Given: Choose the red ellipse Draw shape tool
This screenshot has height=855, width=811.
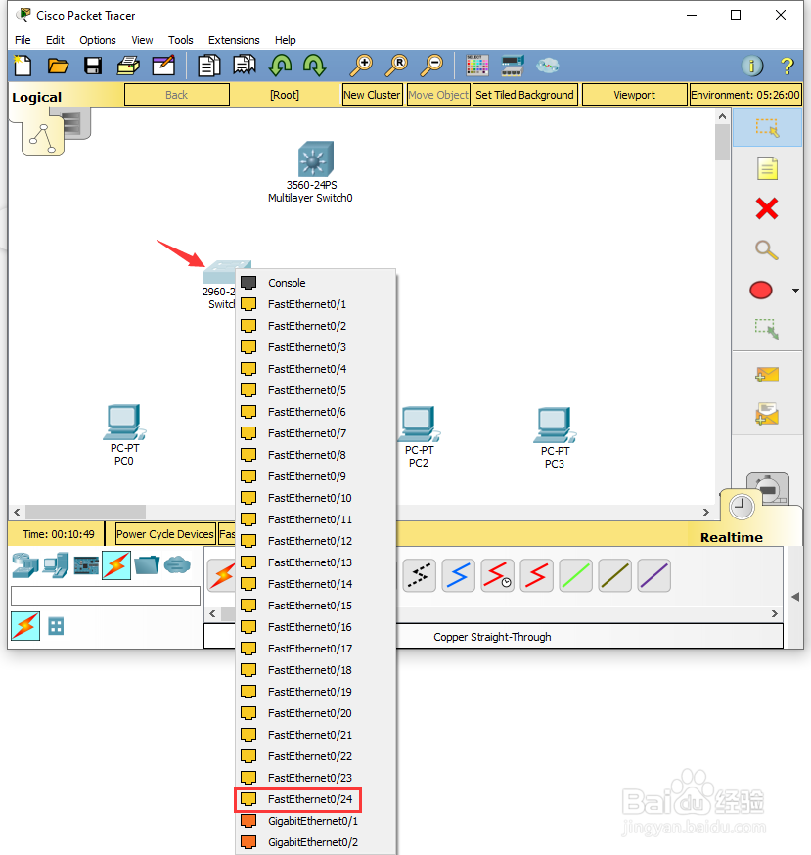Looking at the screenshot, I should coord(761,291).
